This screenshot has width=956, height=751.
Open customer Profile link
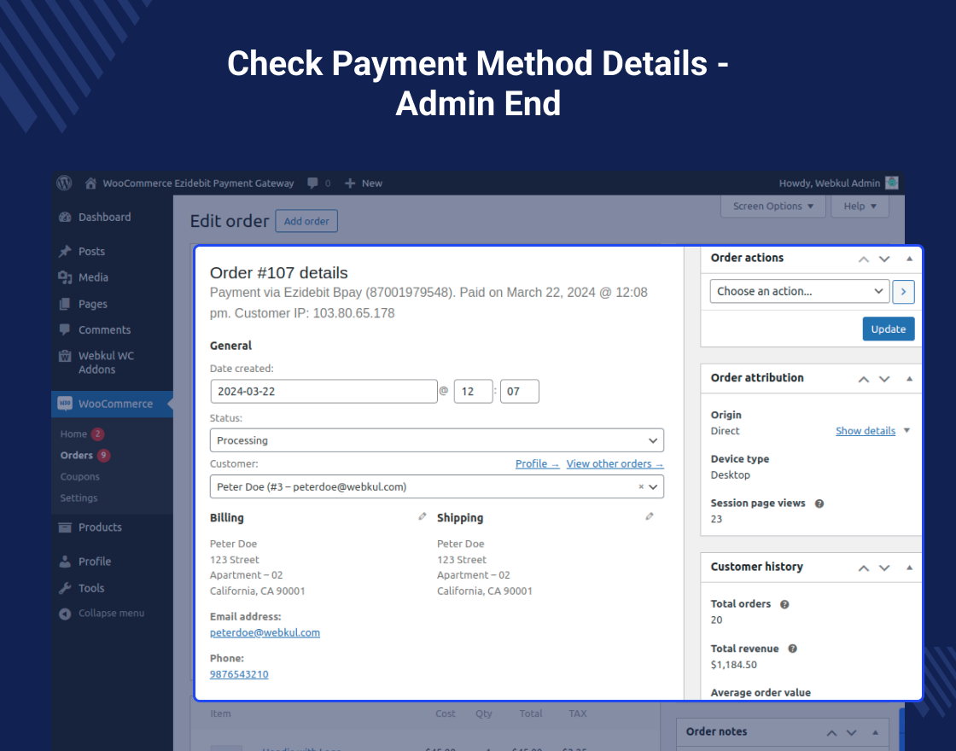[537, 464]
